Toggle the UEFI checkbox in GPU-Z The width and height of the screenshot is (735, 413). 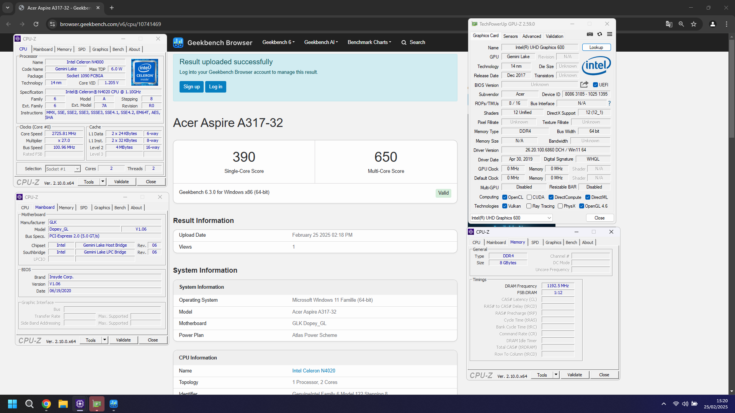point(595,85)
